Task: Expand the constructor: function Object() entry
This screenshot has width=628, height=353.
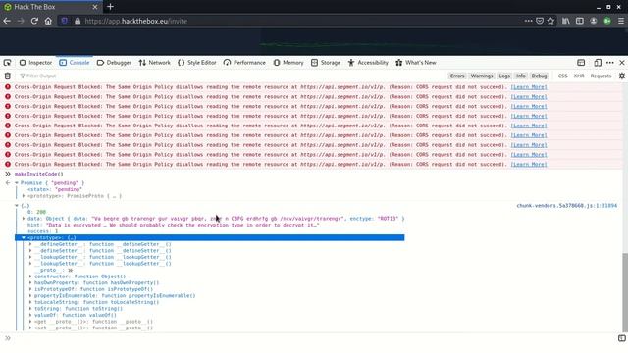Action: [30, 277]
